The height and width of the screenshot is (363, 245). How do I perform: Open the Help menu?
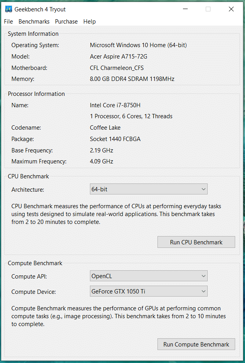pos(89,22)
